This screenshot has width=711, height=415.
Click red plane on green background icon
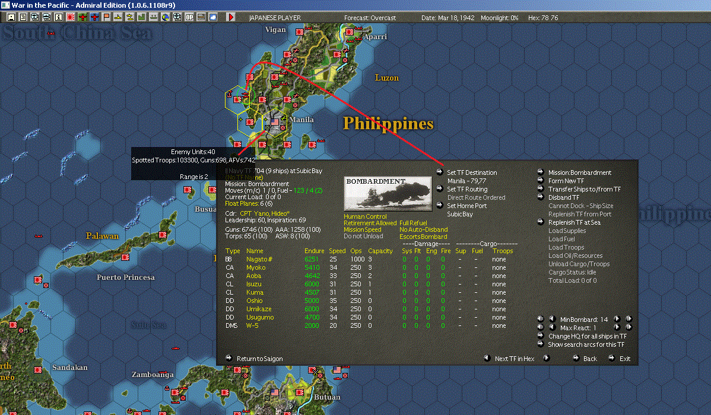click(82, 17)
